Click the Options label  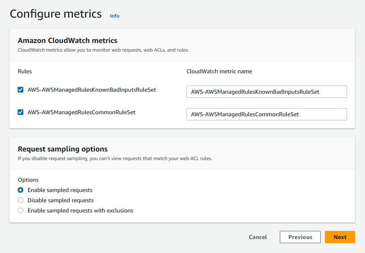click(x=28, y=180)
